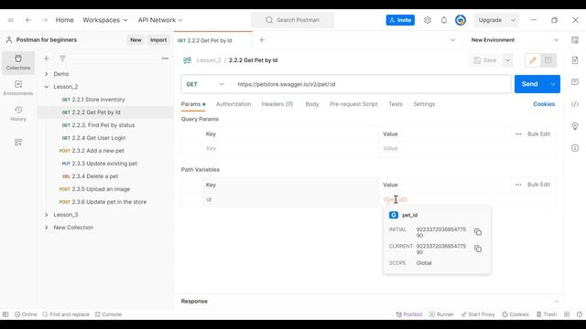Collapse the Lesson_2 collection
This screenshot has height=329, width=586.
(x=47, y=87)
